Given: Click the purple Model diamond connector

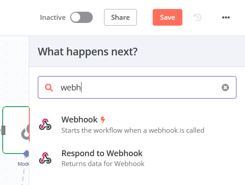Looking at the screenshot, I should point(26,153).
